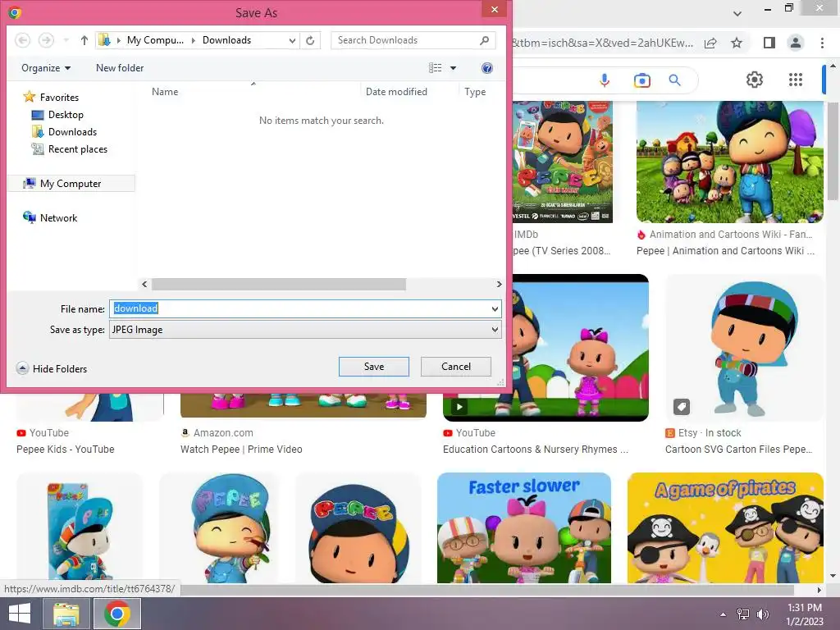Click Downloads in the address breadcrumb
The height and width of the screenshot is (630, 840).
(226, 40)
